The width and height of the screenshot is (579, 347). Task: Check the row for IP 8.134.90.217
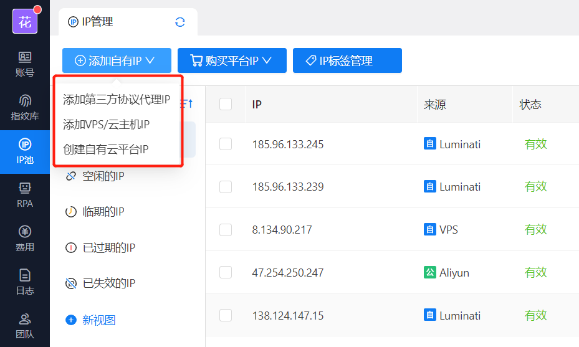click(226, 230)
